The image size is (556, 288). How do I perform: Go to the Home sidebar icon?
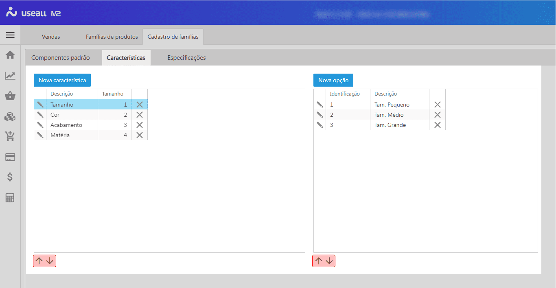click(x=10, y=55)
